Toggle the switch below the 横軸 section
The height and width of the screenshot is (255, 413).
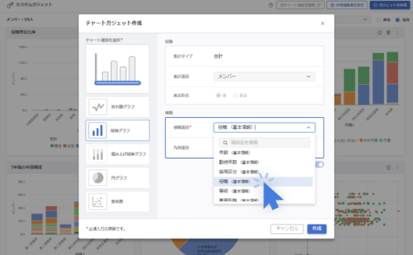click(x=319, y=165)
